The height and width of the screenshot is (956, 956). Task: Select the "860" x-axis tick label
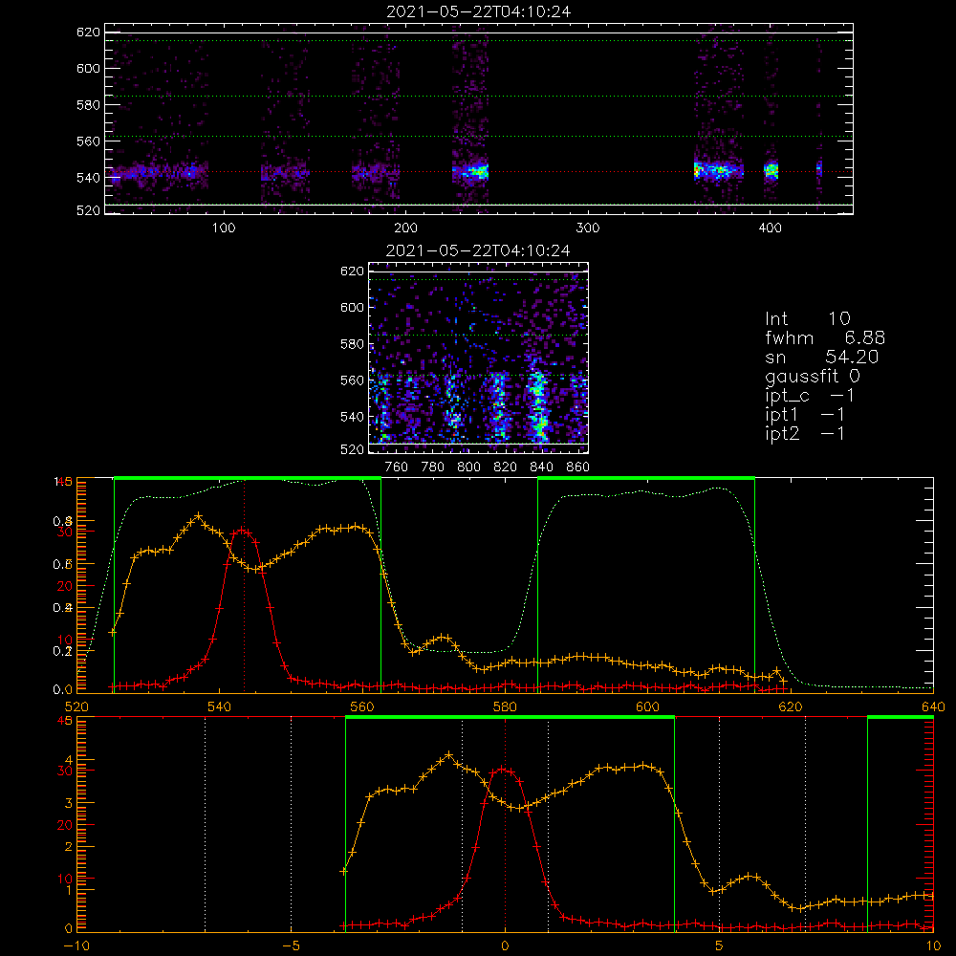578,467
